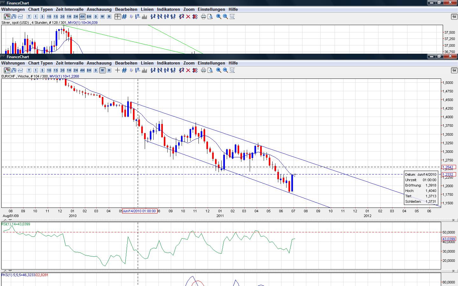Open Indikatoren menu in EUR/CHF window
Screen dimensions: 458x286
(x=169, y=63)
